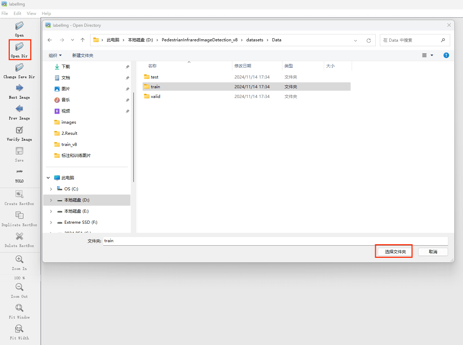463x345 pixels.
Task: Open the address bar path history dropdown
Action: tap(356, 40)
